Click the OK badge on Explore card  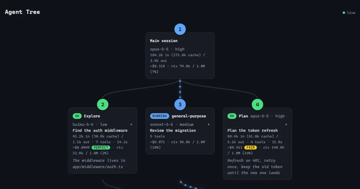click(77, 116)
